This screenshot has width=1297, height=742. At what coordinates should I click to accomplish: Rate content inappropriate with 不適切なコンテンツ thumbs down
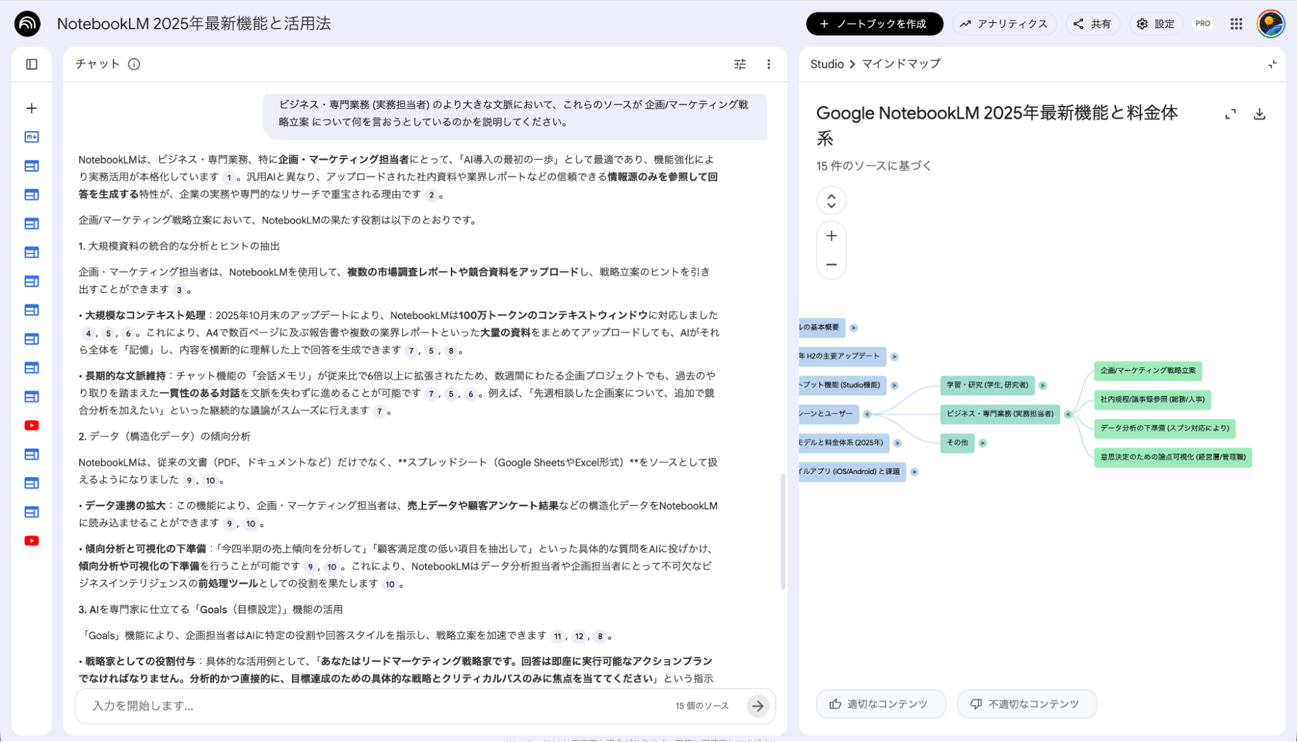[1027, 703]
